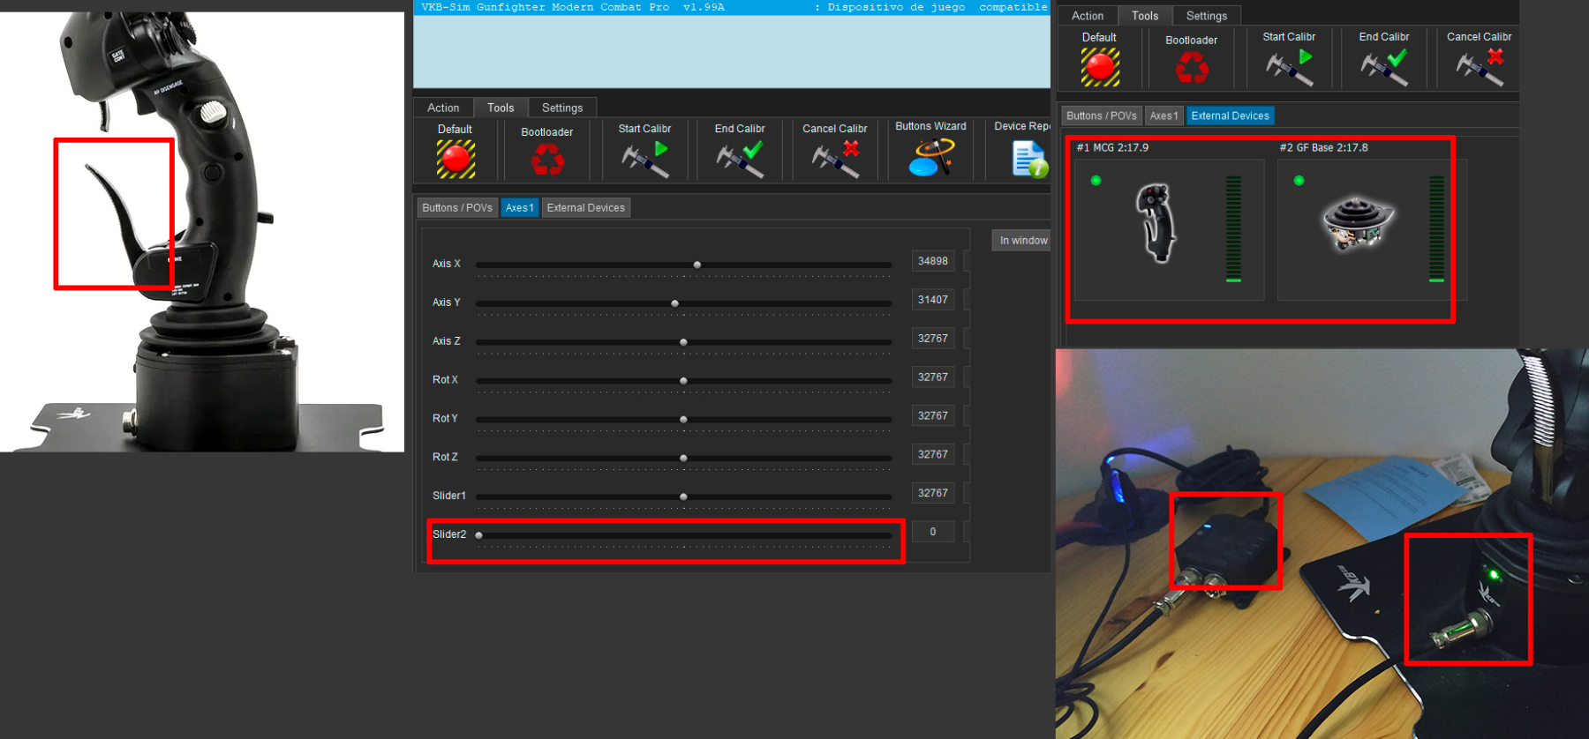Open External Devices tab in main window

(x=586, y=208)
